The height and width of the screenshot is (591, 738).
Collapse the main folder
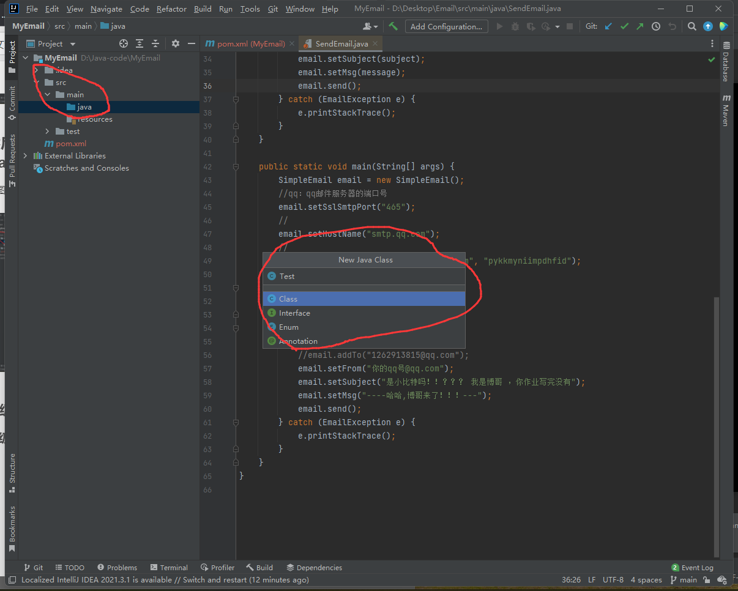click(x=47, y=94)
